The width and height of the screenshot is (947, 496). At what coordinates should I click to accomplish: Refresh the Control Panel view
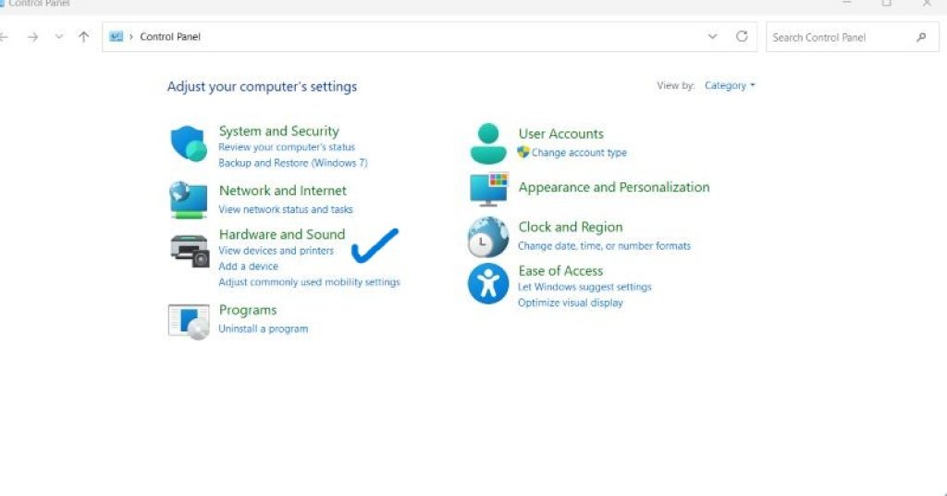click(742, 36)
